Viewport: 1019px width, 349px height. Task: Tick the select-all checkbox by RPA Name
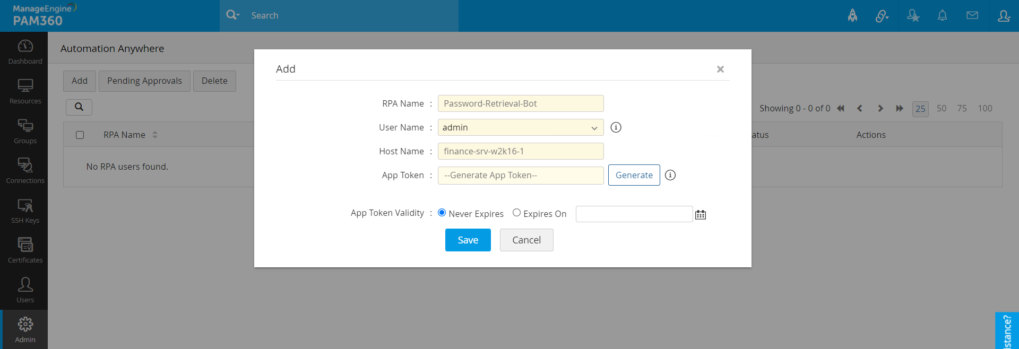[80, 135]
